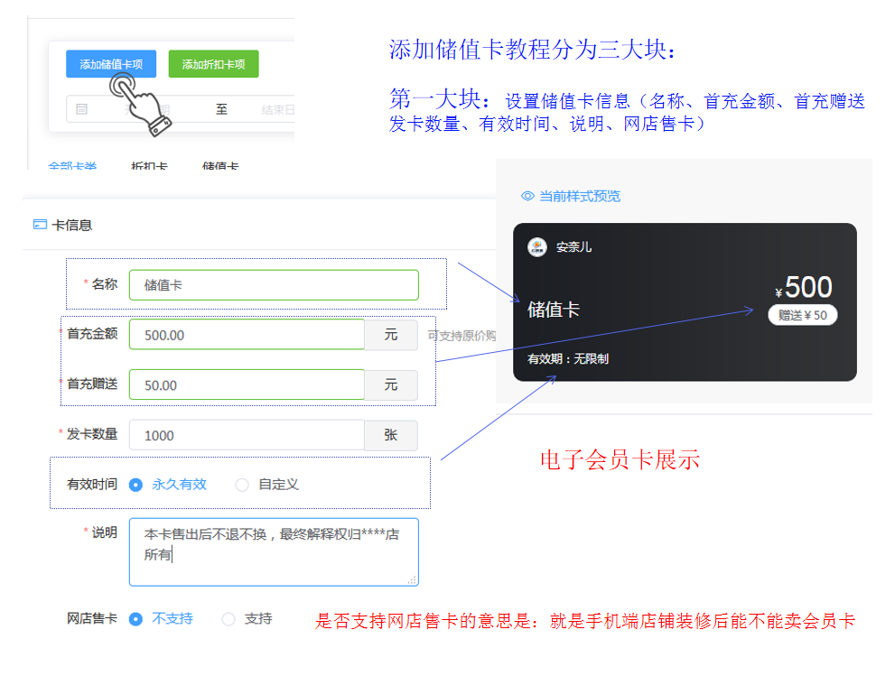Click the 可支持原价购 hint text
Image resolution: width=895 pixels, height=676 pixels.
point(461,336)
